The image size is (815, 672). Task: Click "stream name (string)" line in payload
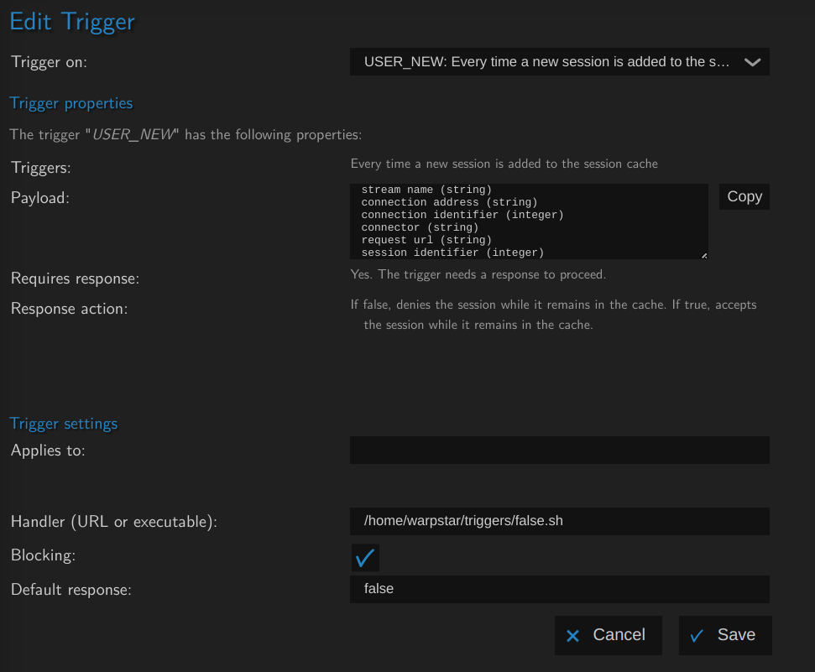pos(426,190)
